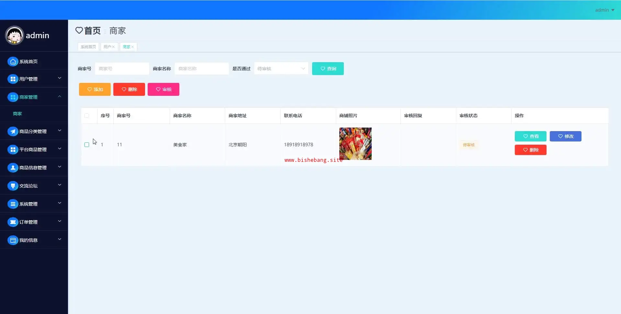Click the pink 审核 button
The image size is (621, 314).
click(164, 89)
